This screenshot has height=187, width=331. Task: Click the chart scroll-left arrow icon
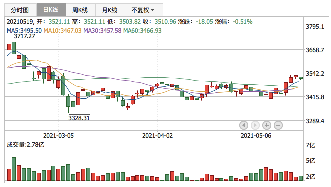coord(244,125)
